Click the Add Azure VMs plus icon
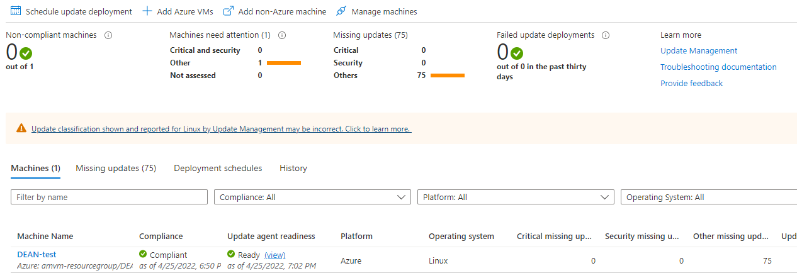 point(147,11)
